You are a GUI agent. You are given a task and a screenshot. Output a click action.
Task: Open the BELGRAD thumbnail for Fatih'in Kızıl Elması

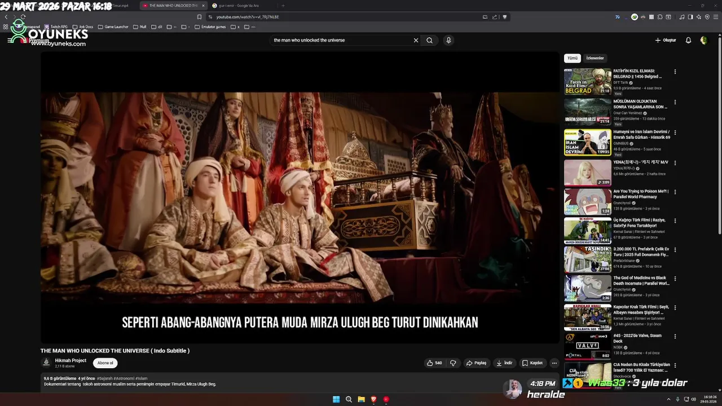coord(587,81)
